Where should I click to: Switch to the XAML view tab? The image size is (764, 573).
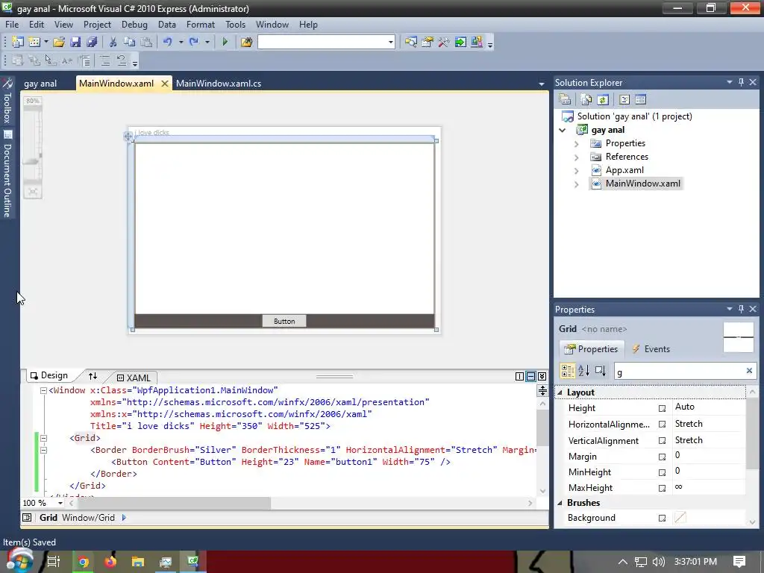click(x=134, y=378)
